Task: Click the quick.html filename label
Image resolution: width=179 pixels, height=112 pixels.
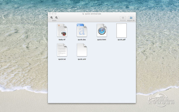Action: click(x=102, y=40)
